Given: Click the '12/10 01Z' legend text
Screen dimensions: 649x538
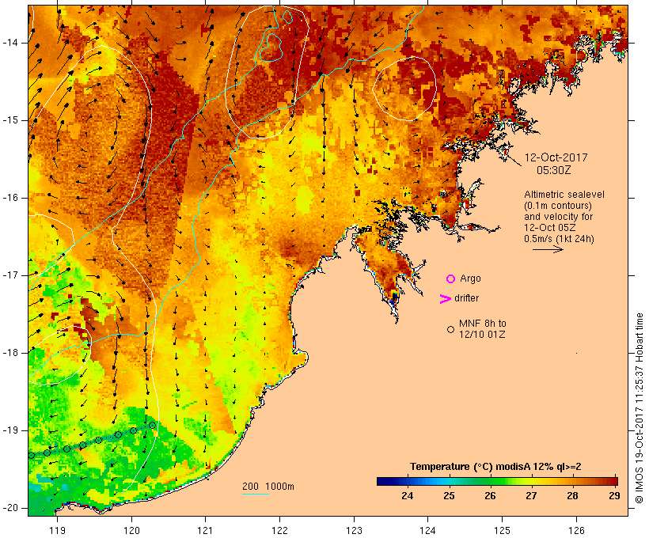Looking at the screenshot, I should [482, 335].
